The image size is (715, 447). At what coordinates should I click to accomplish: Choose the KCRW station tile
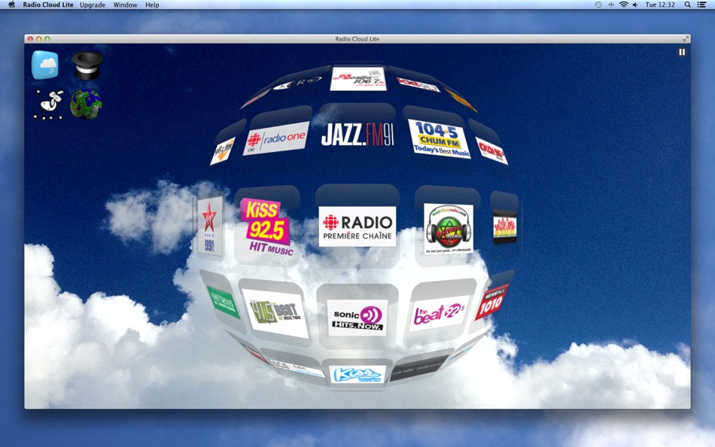coord(297,84)
